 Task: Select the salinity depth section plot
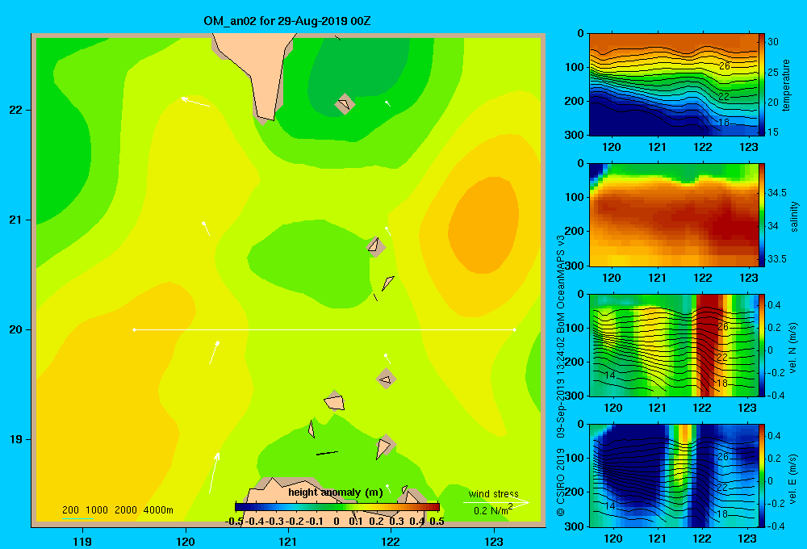(673, 215)
